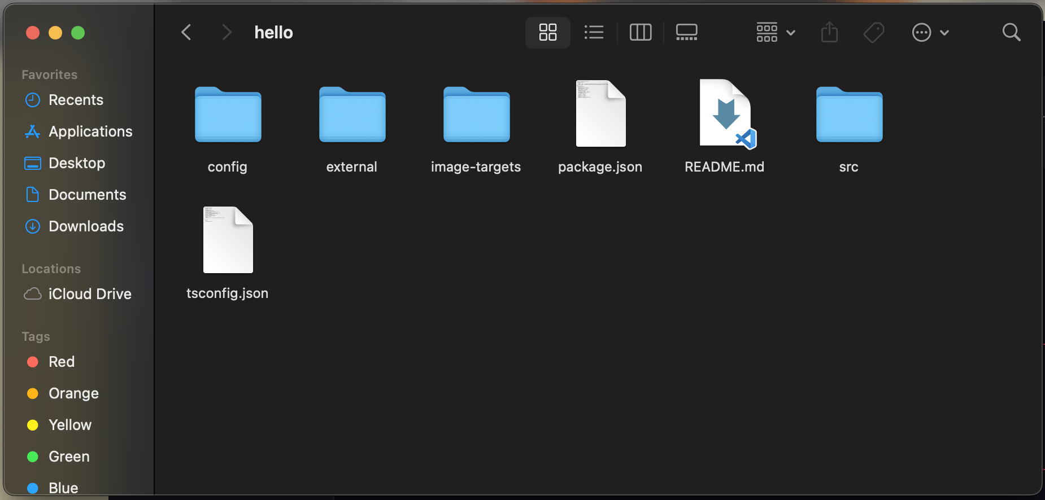Open Downloads in the sidebar

click(86, 226)
